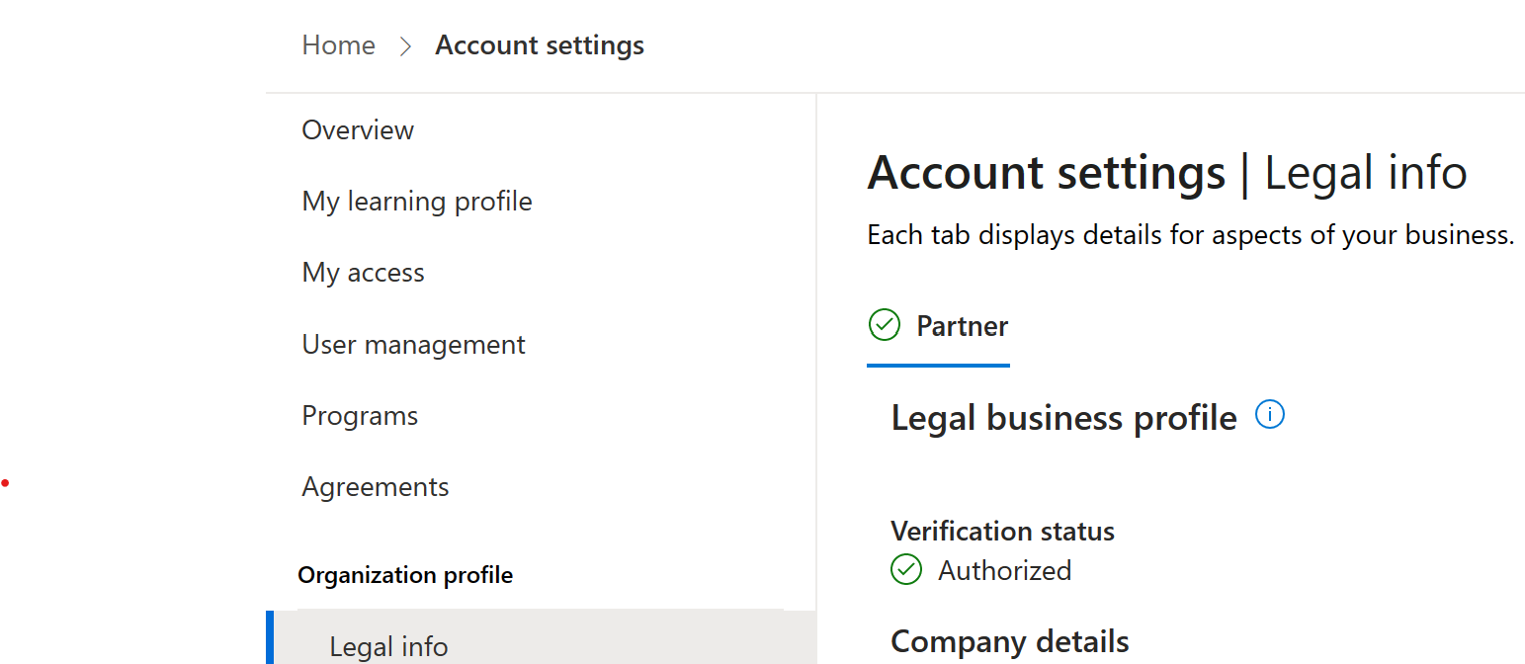This screenshot has width=1525, height=664.
Task: Click the small red dot on the left edge
Action: [5, 483]
